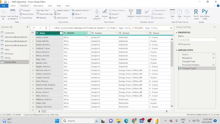Click Detect Data Type
This screenshot has width=220, height=124.
(45, 14)
